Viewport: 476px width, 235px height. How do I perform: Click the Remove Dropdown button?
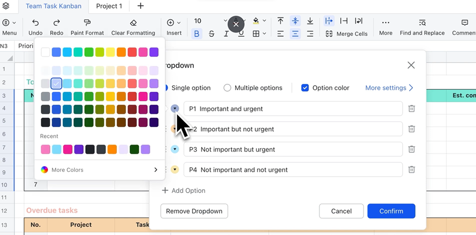point(194,211)
